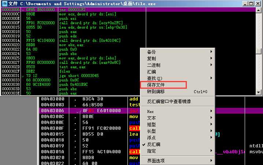Click hex bytes 83C4 30 in background window
Viewport: 263px width, 165px height.
[x=93, y=99]
